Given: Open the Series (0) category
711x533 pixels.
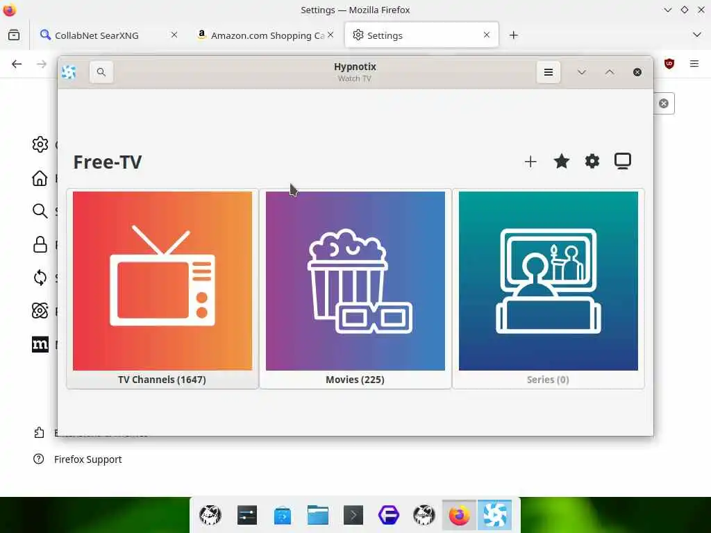Looking at the screenshot, I should click(549, 289).
